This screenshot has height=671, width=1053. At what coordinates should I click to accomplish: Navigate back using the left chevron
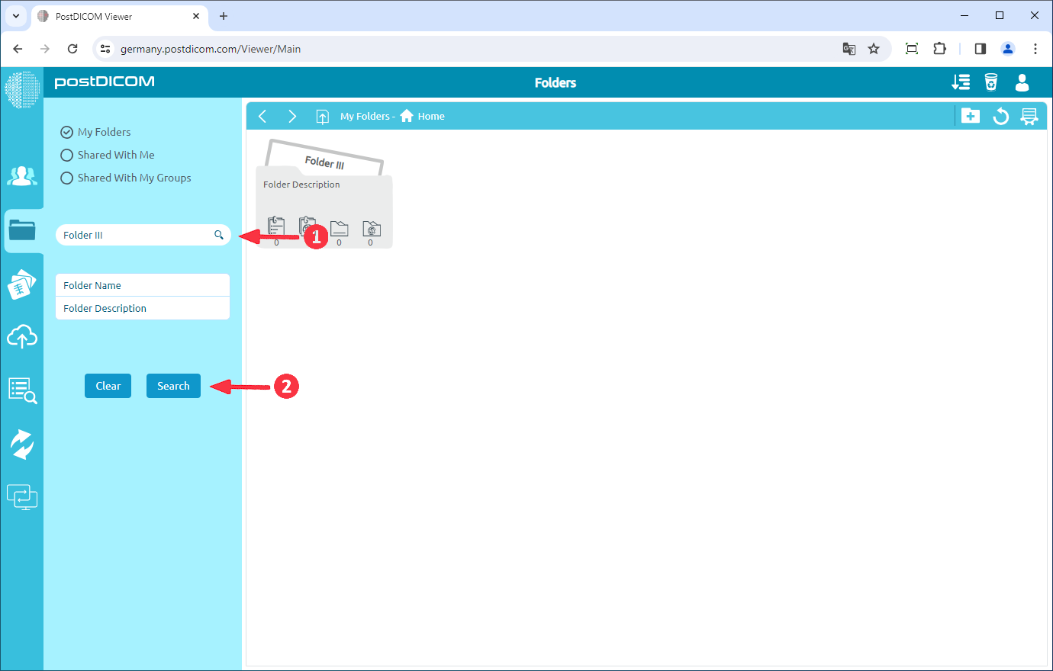click(x=262, y=116)
